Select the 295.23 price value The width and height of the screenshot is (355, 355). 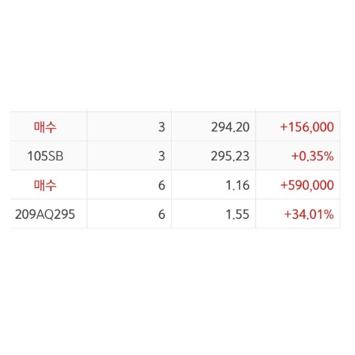coord(230,156)
